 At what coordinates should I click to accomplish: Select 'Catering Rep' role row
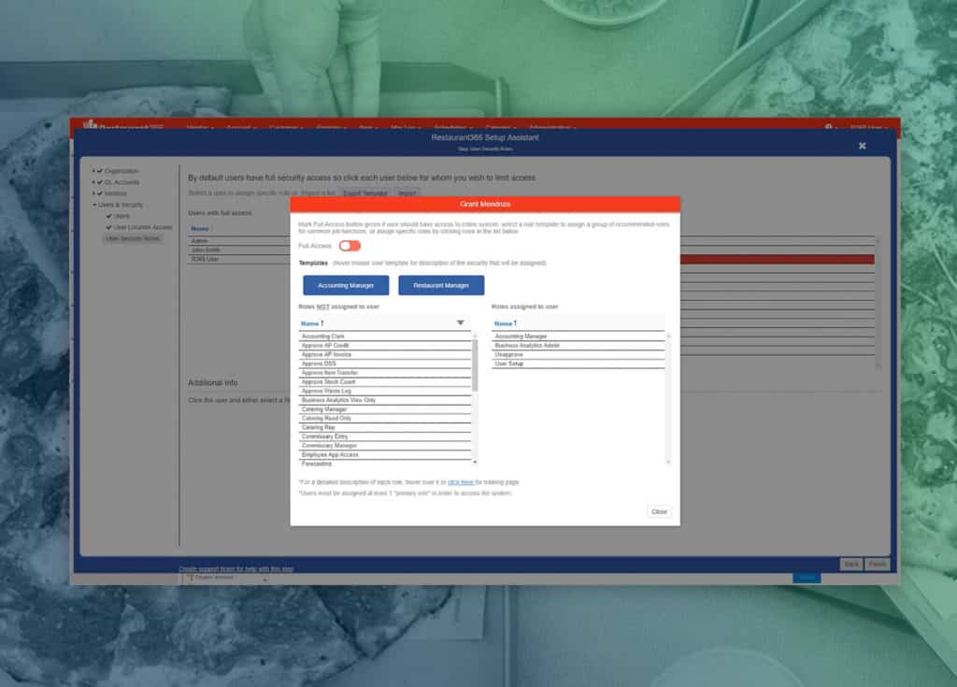[x=384, y=427]
